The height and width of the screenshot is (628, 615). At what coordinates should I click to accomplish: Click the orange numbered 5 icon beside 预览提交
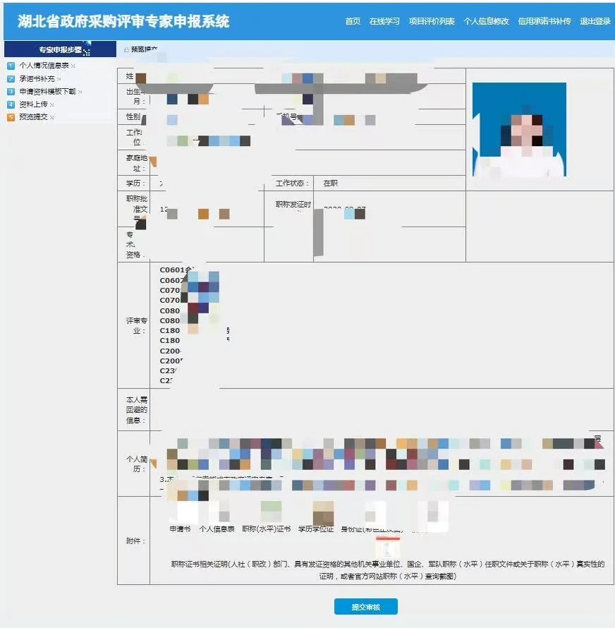click(10, 116)
